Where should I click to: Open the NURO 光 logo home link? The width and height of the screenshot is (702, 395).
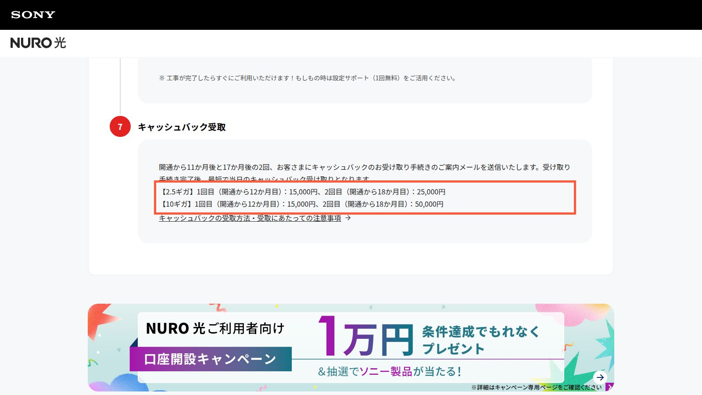coord(38,43)
